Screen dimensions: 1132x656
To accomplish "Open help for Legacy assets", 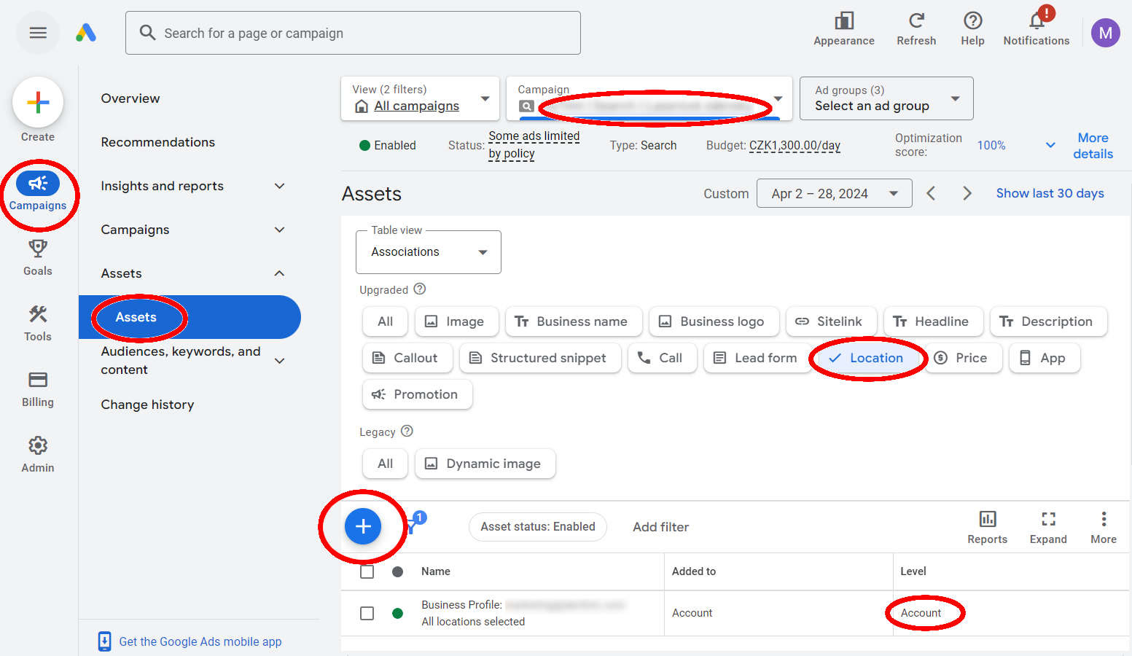I will pos(407,431).
